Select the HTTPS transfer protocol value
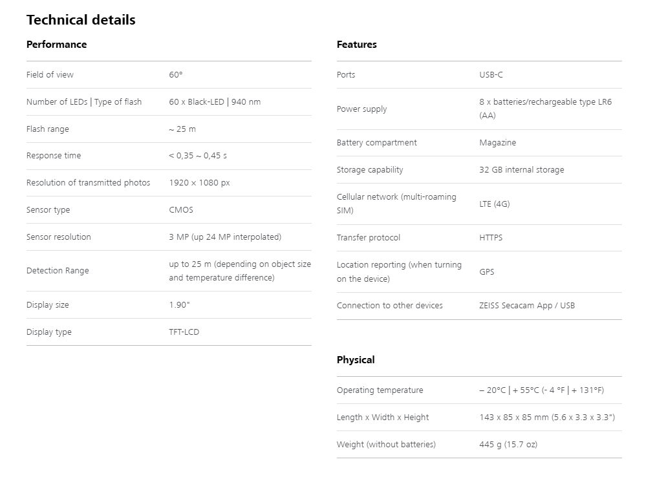666x477 pixels. point(491,238)
